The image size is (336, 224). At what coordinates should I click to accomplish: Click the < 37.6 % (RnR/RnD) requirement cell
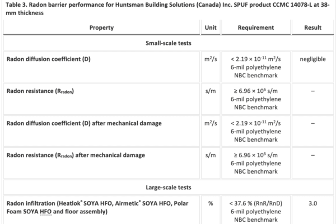(x=256, y=210)
